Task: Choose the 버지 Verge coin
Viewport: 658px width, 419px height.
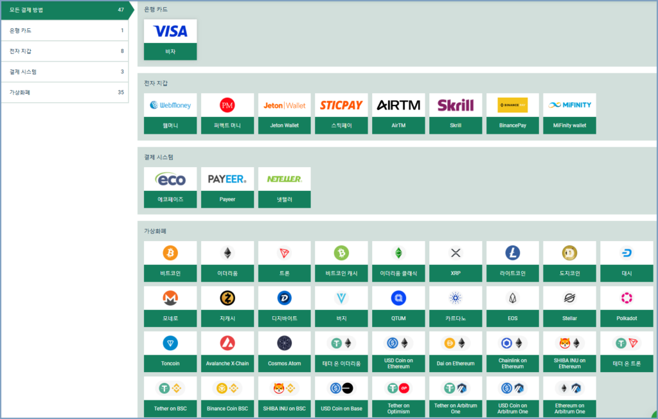Action: point(341,307)
